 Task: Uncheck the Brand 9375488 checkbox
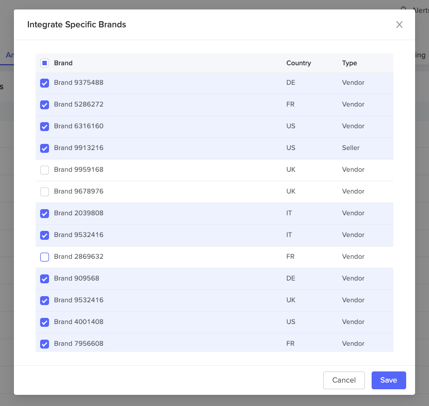pyautogui.click(x=45, y=83)
